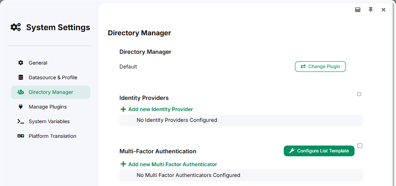Tick the Multi-Factor Authentication section checkbox
The width and height of the screenshot is (396, 186).
click(360, 146)
